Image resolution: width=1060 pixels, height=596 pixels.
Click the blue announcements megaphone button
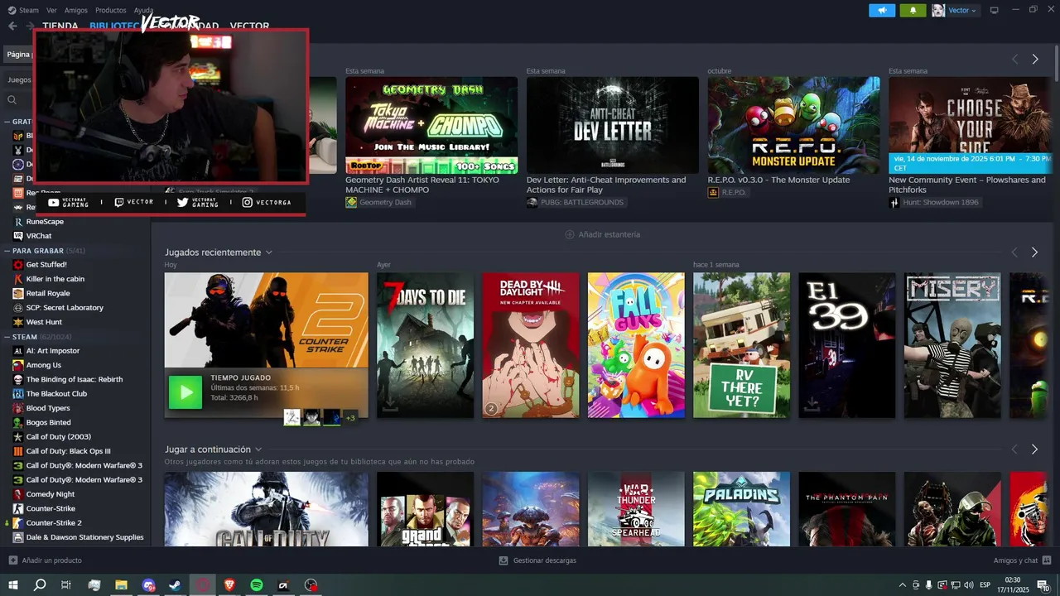click(x=882, y=10)
